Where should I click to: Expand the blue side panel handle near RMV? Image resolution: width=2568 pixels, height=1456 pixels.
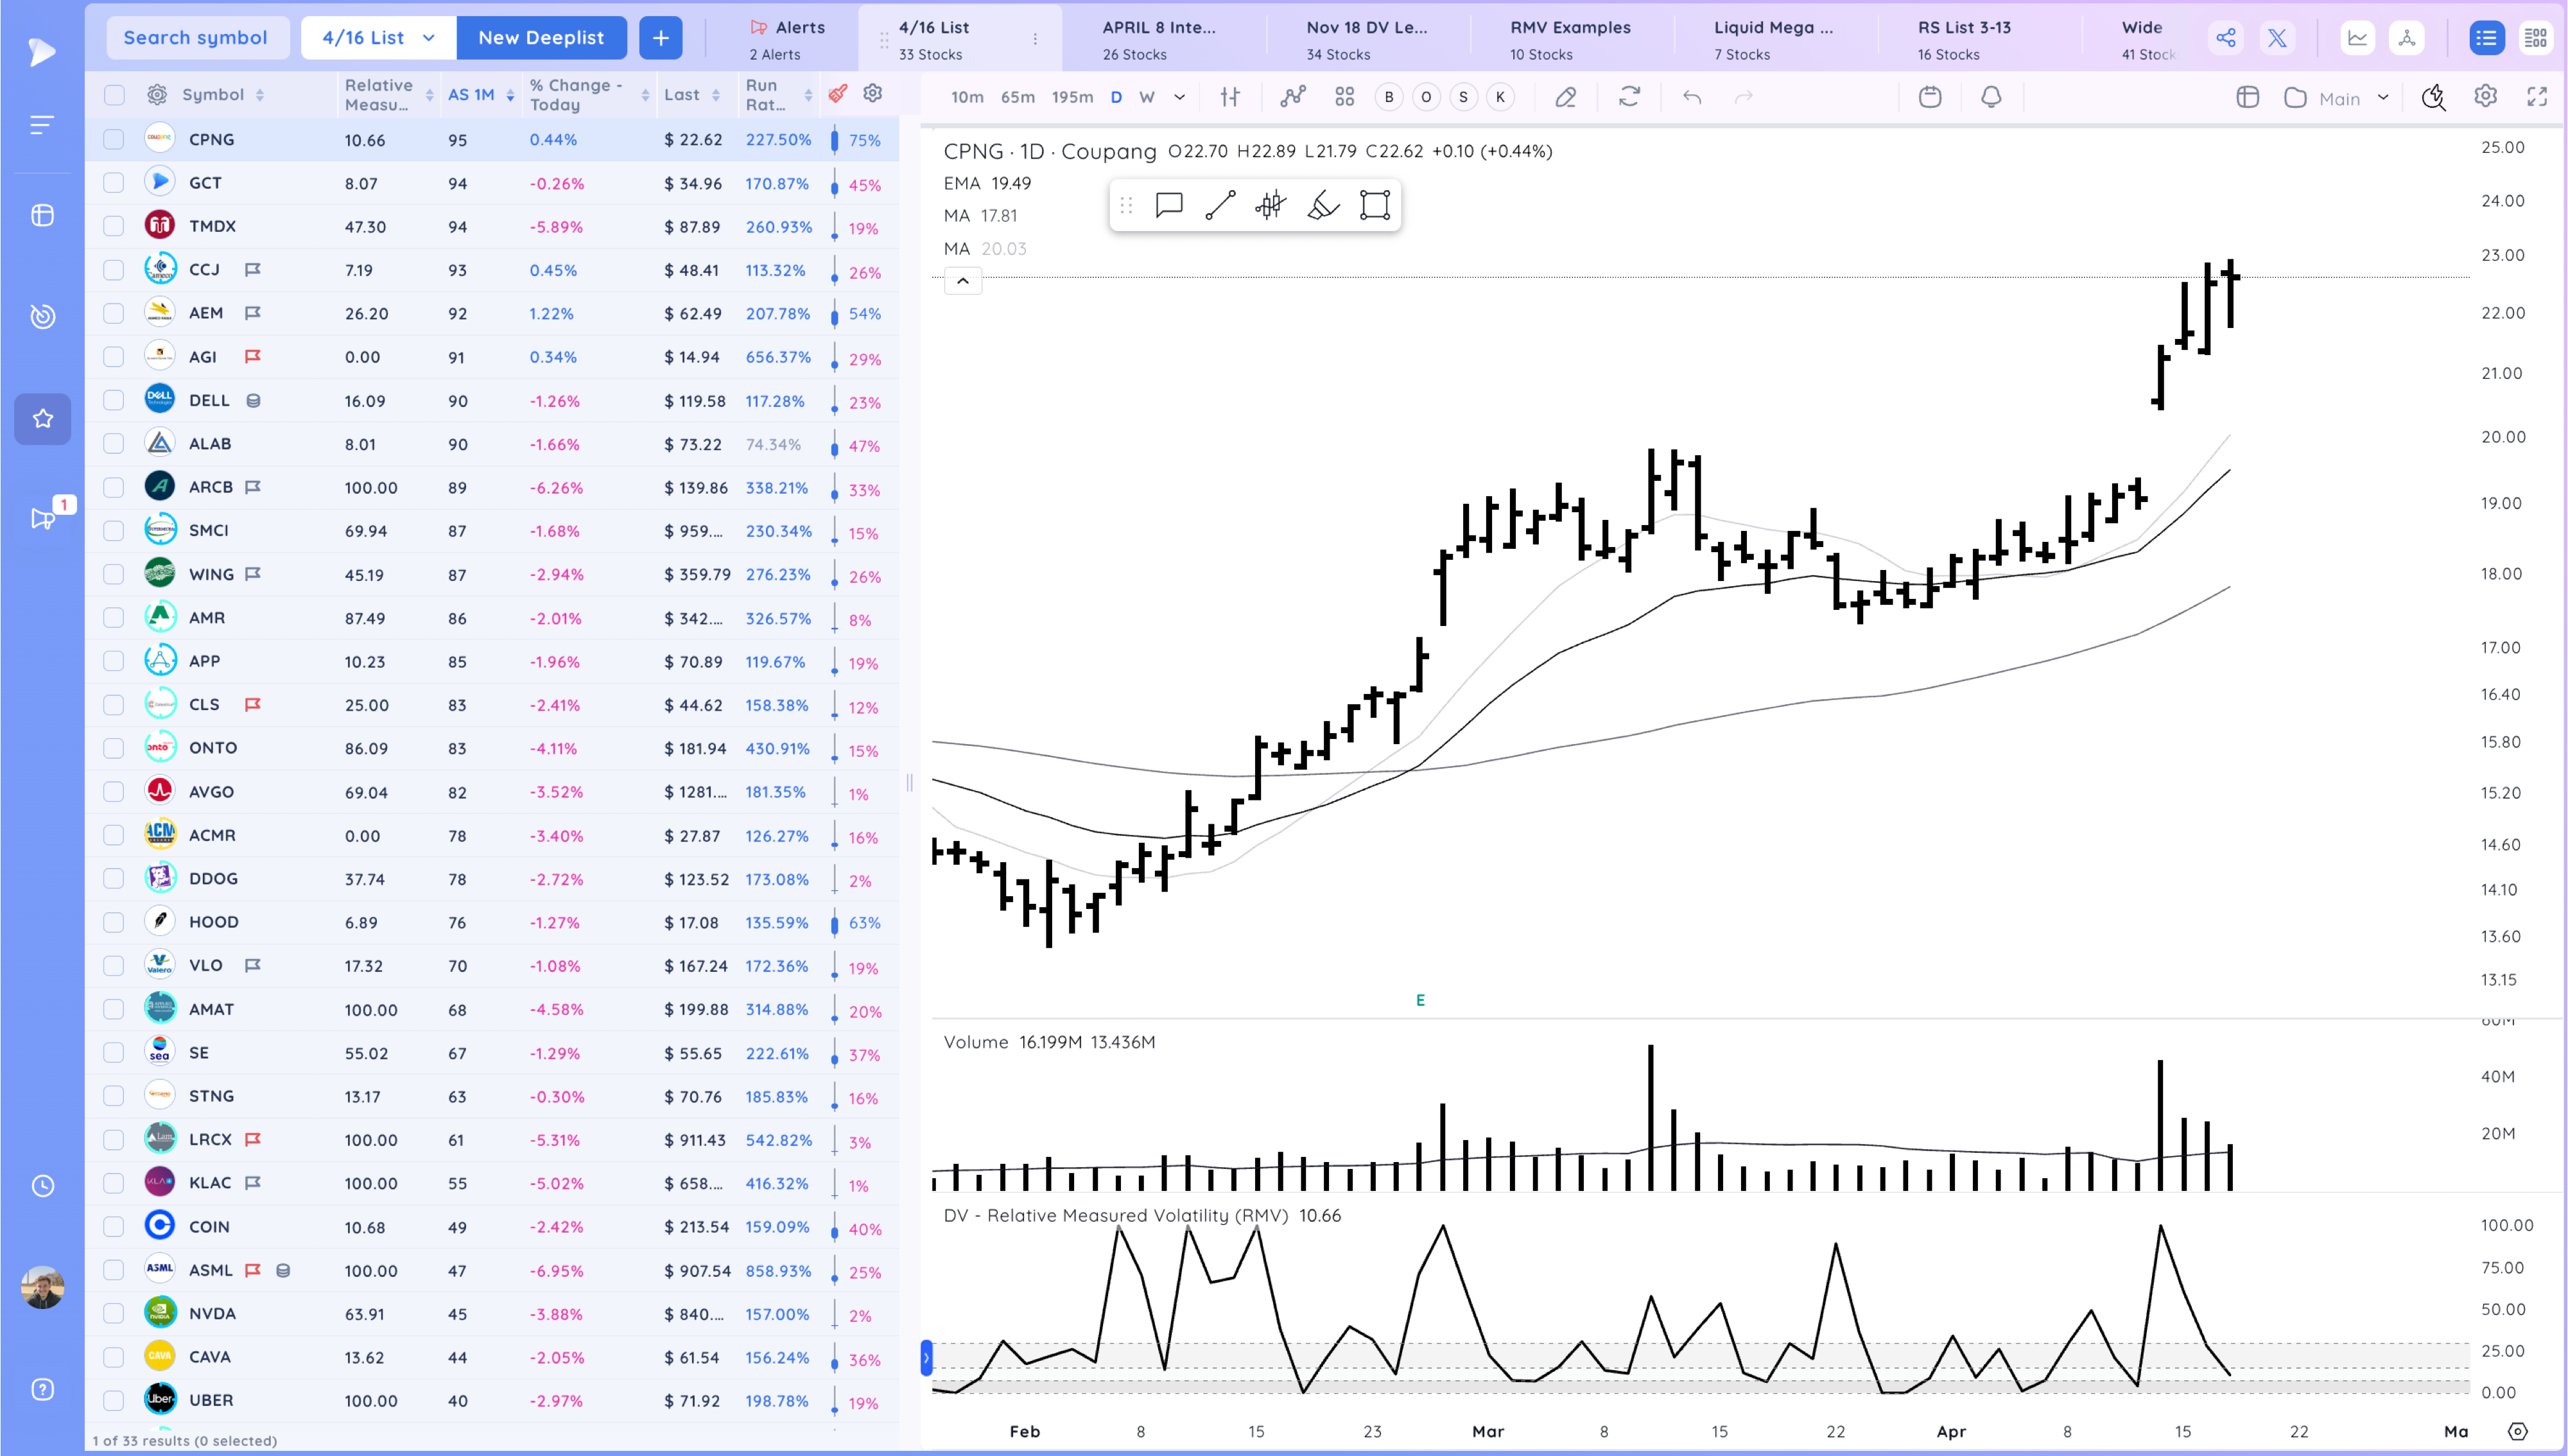click(926, 1358)
